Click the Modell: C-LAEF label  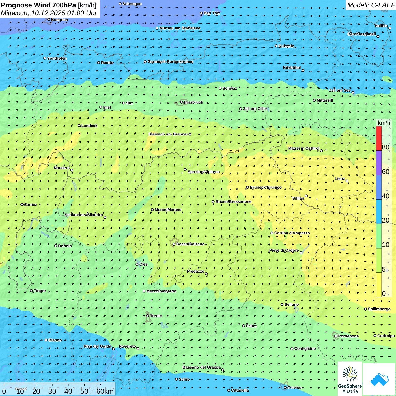point(371,5)
